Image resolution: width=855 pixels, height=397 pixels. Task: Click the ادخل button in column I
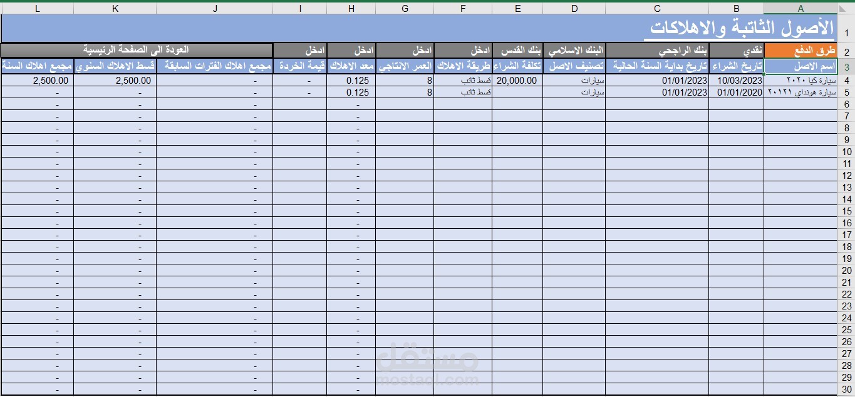(x=300, y=51)
